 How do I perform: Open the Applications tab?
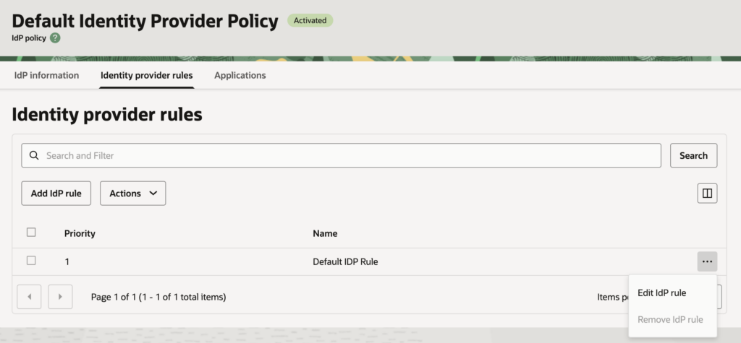[x=240, y=75]
